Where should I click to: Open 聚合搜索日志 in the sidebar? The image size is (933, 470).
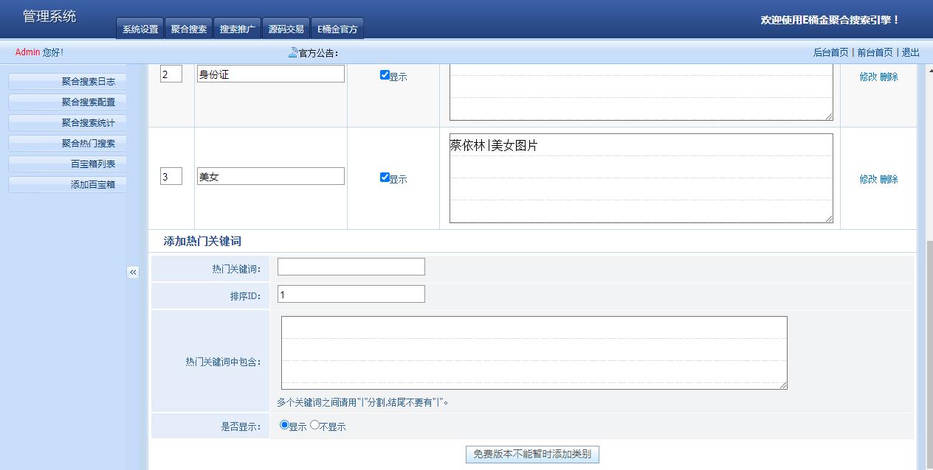tap(67, 81)
